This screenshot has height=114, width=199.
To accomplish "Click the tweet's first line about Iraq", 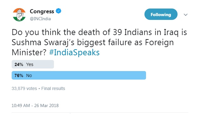I will point(99,32).
